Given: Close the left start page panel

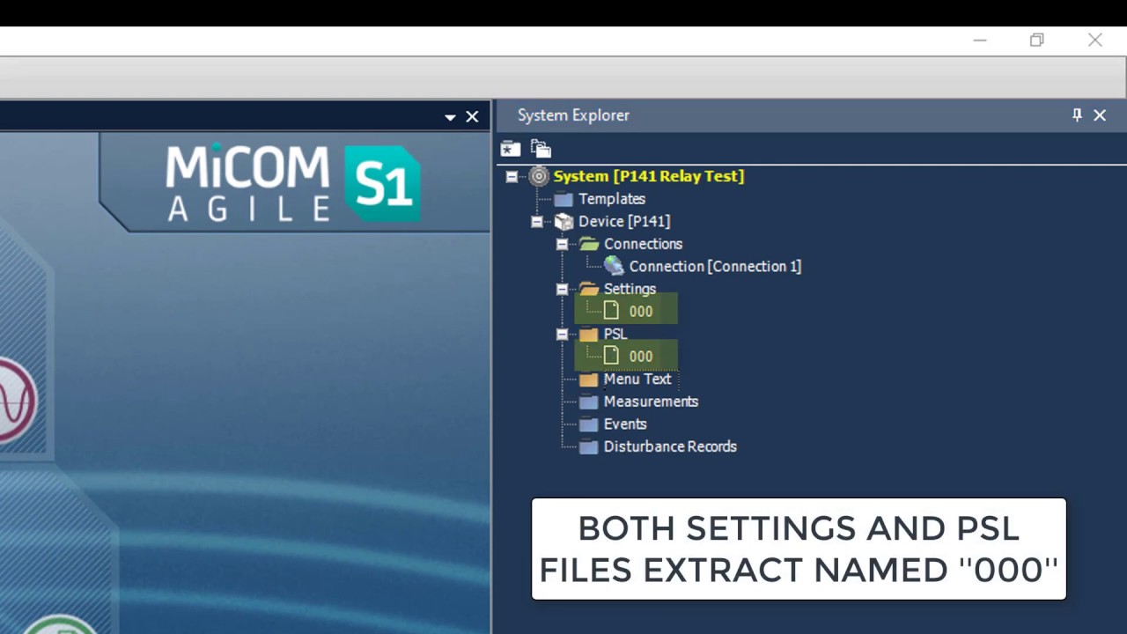Looking at the screenshot, I should click(x=472, y=116).
